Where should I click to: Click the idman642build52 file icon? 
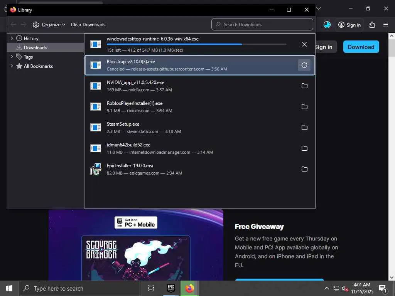coord(96,148)
